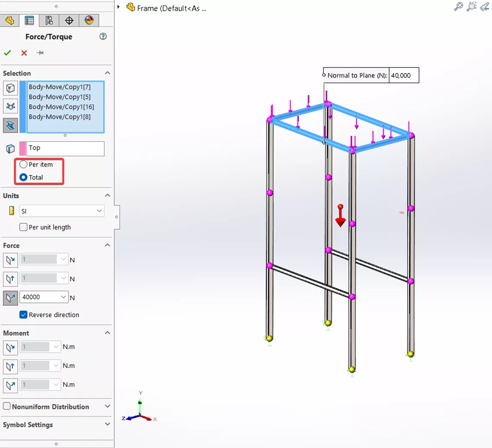Switch to the DimXpertManager tab
This screenshot has width=492, height=448.
coord(69,20)
